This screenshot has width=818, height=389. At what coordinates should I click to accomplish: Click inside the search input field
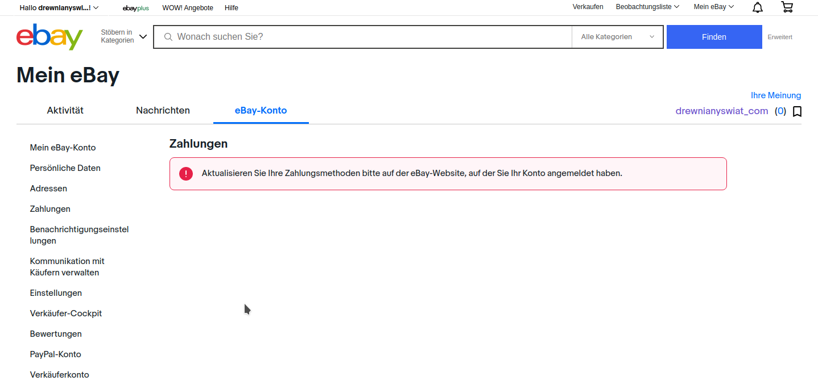(364, 36)
